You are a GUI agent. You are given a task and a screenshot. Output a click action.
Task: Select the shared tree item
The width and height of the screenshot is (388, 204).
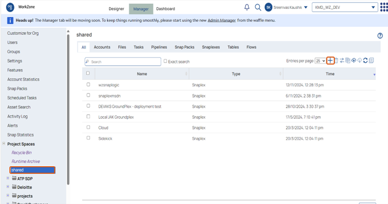(32, 170)
